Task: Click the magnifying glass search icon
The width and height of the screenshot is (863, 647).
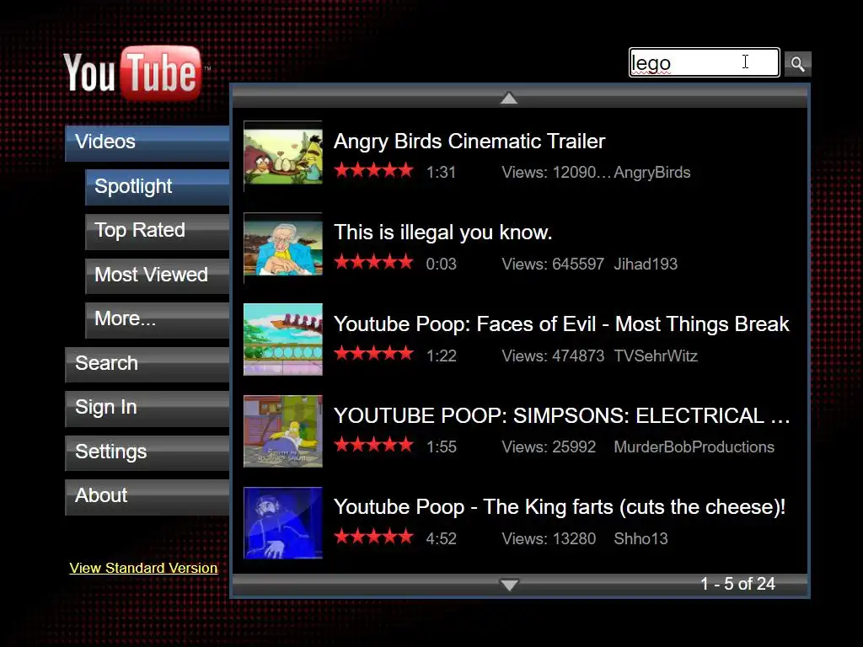Action: coord(797,64)
